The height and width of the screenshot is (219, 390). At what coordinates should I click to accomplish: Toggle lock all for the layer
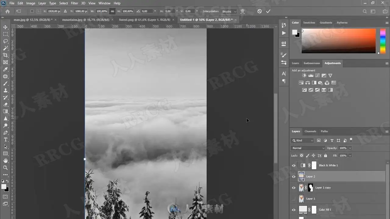point(325,155)
